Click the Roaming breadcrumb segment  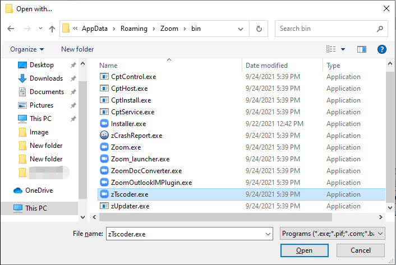(134, 29)
